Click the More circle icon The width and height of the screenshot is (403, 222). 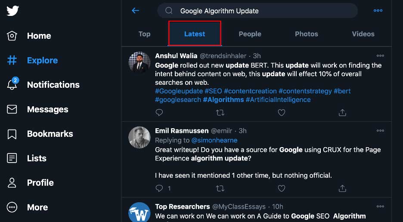click(12, 207)
